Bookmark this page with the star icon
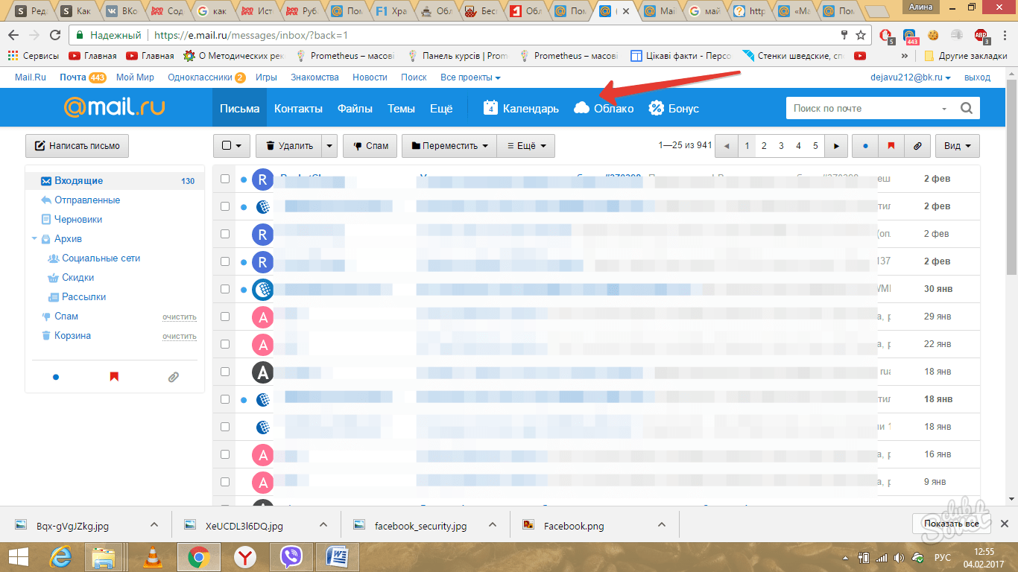Screen dimensions: 1018x572 pos(861,35)
